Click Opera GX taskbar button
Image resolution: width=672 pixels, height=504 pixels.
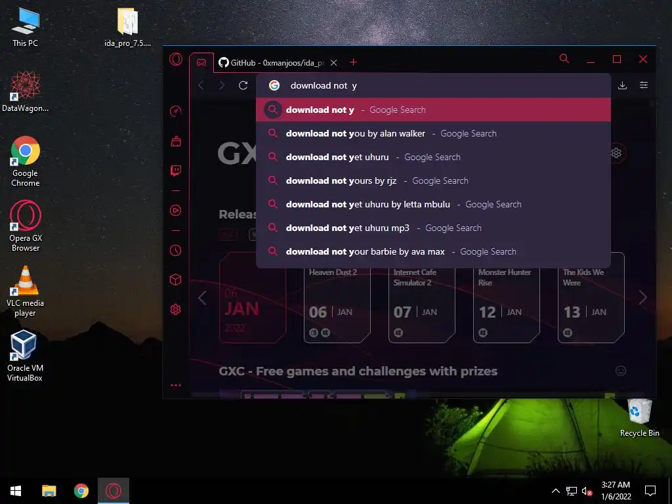pos(113,491)
